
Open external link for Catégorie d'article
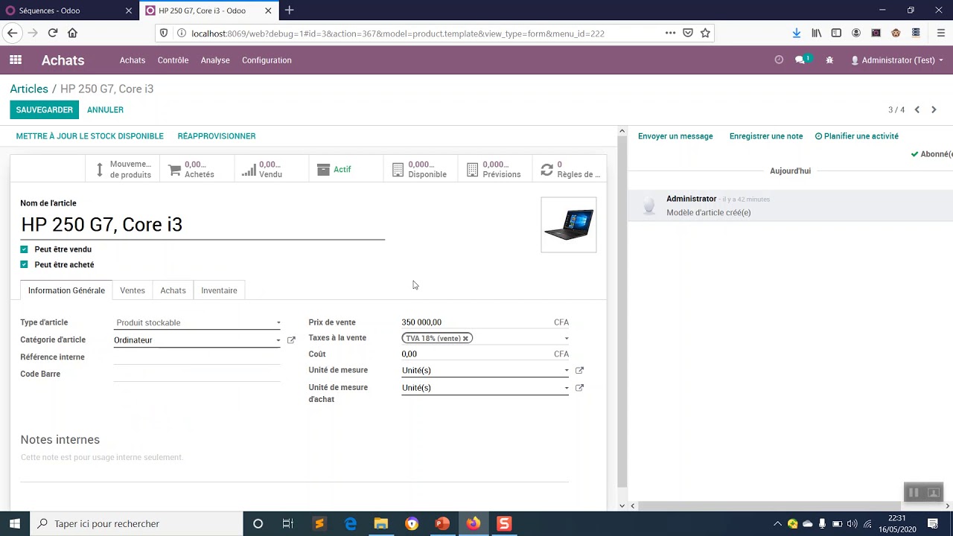(291, 340)
